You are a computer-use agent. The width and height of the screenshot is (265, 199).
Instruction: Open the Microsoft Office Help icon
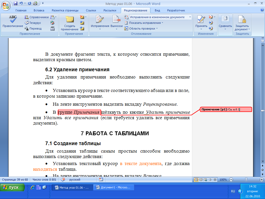262,10
